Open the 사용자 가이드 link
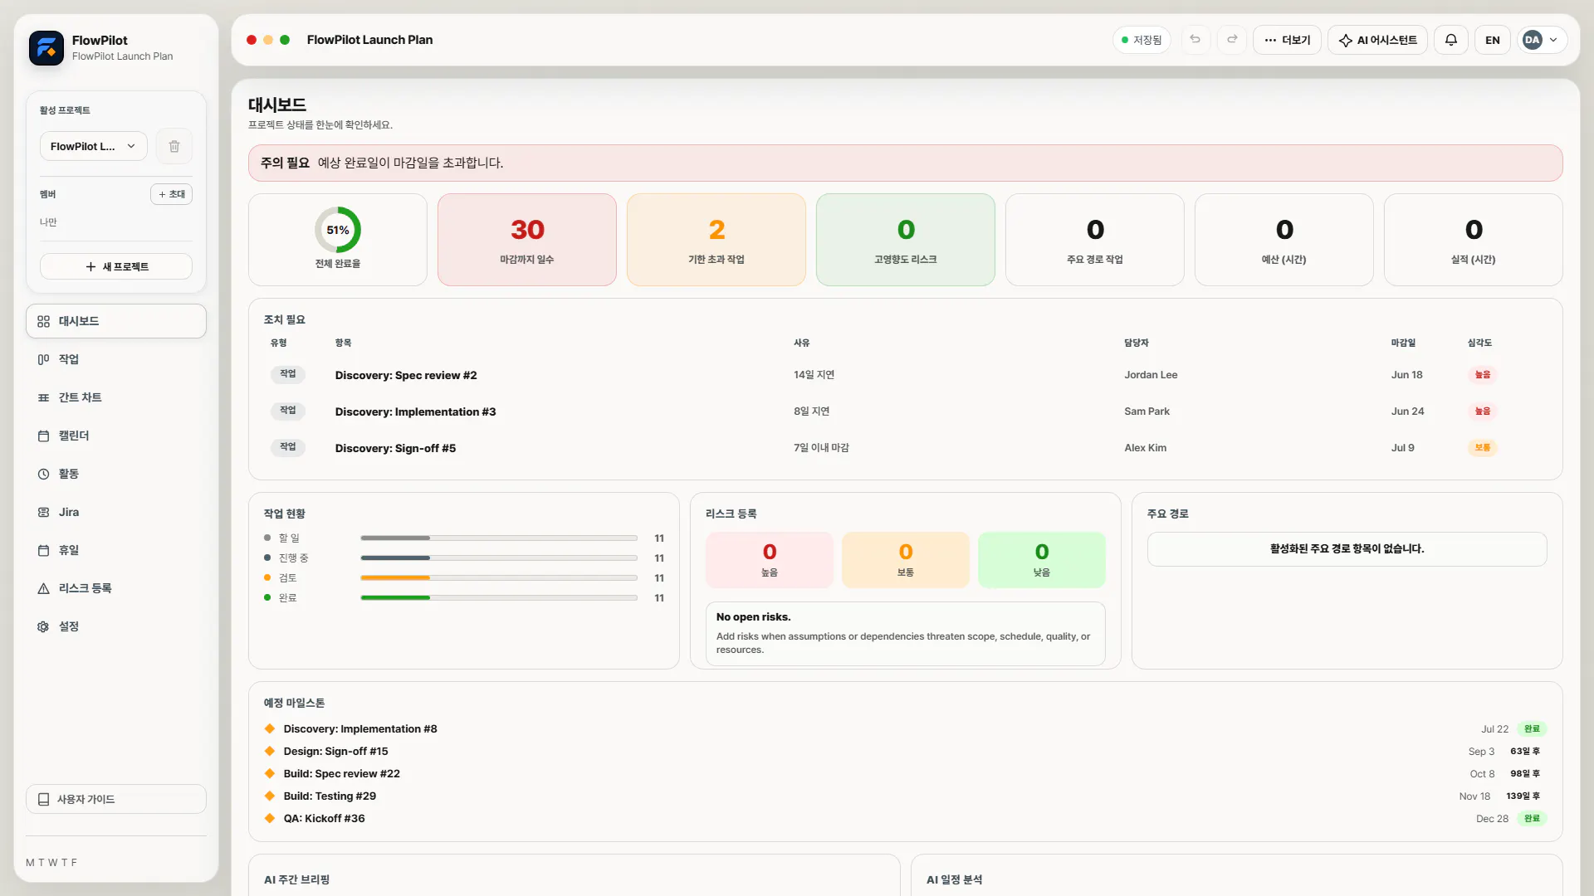The width and height of the screenshot is (1594, 896). [x=116, y=799]
